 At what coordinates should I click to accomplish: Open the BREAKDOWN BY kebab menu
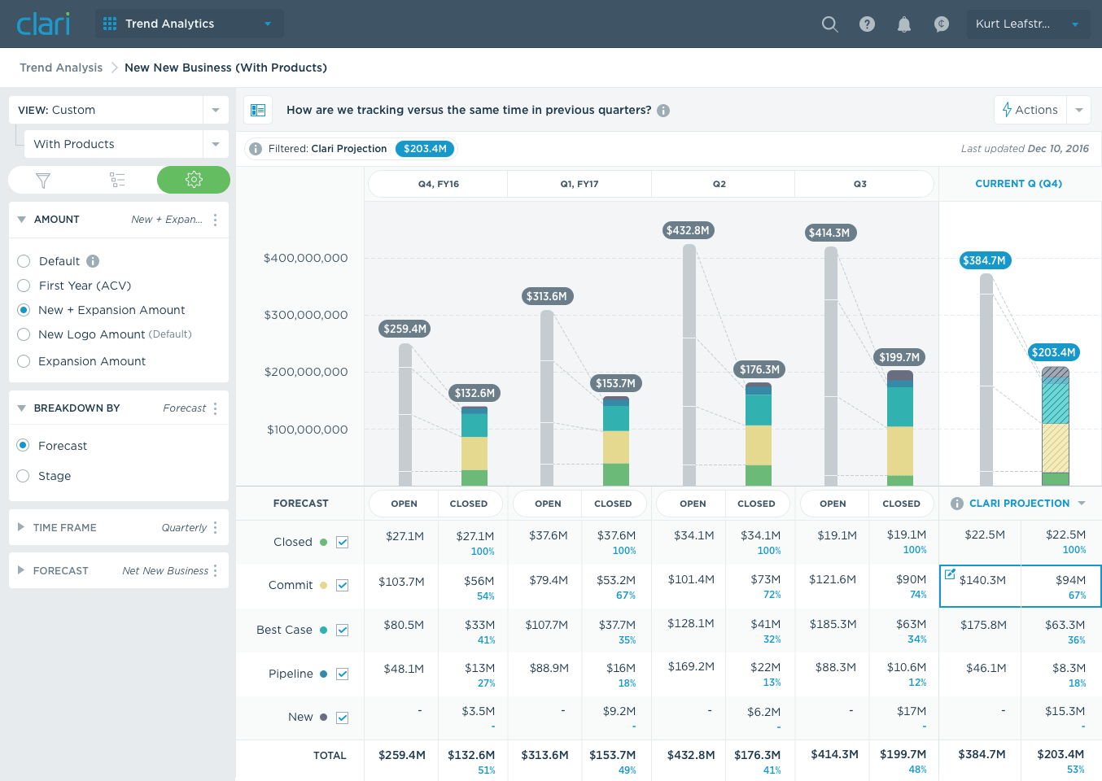point(215,408)
